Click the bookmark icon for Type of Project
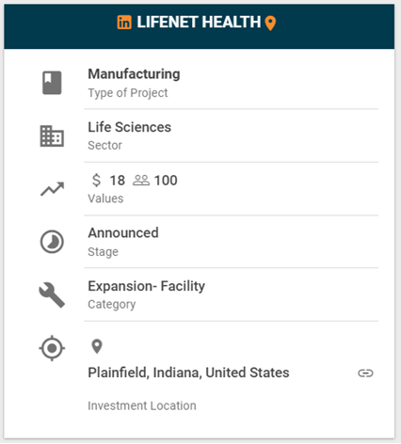 (52, 83)
